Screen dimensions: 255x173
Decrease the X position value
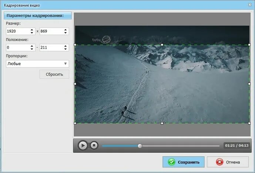pos(32,49)
